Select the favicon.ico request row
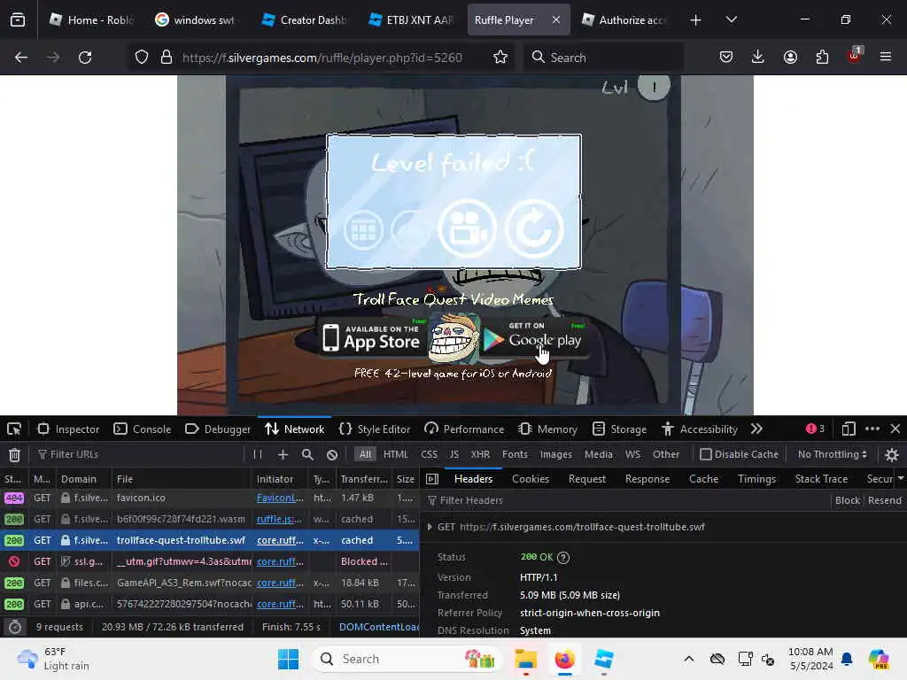The image size is (907, 680). [x=209, y=498]
